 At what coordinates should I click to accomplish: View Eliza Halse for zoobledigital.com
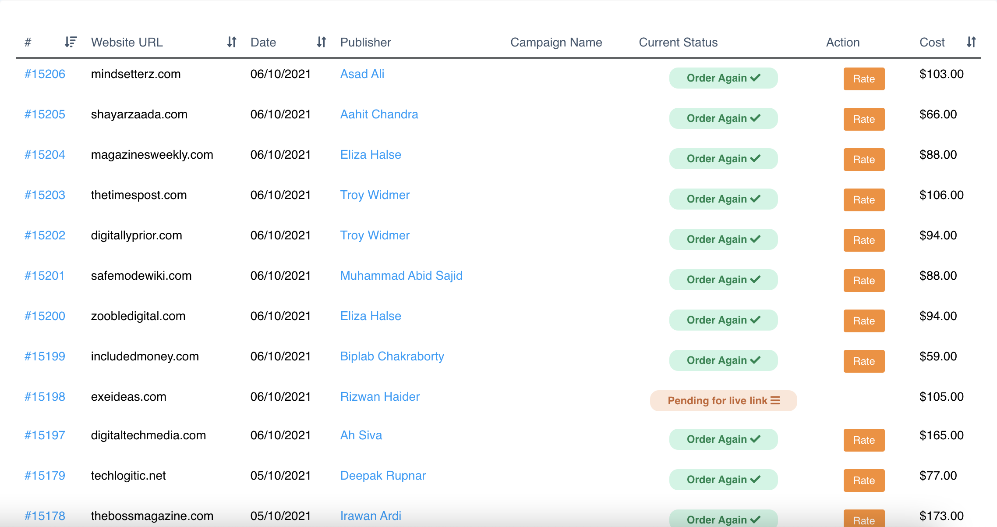click(x=371, y=316)
